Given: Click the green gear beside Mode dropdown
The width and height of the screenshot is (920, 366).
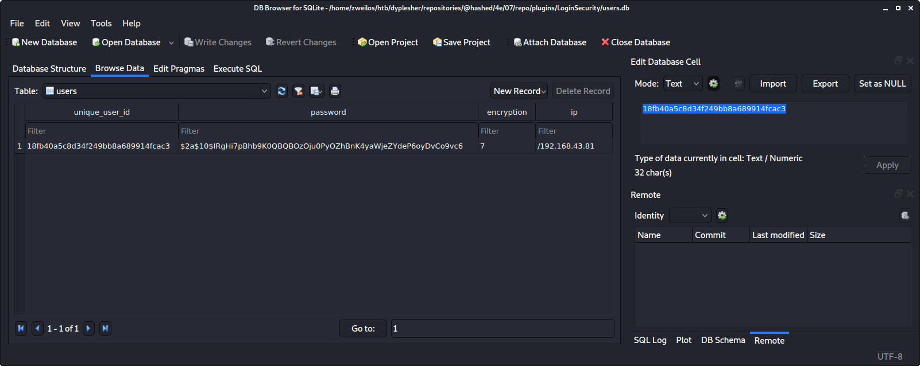Looking at the screenshot, I should click(713, 84).
